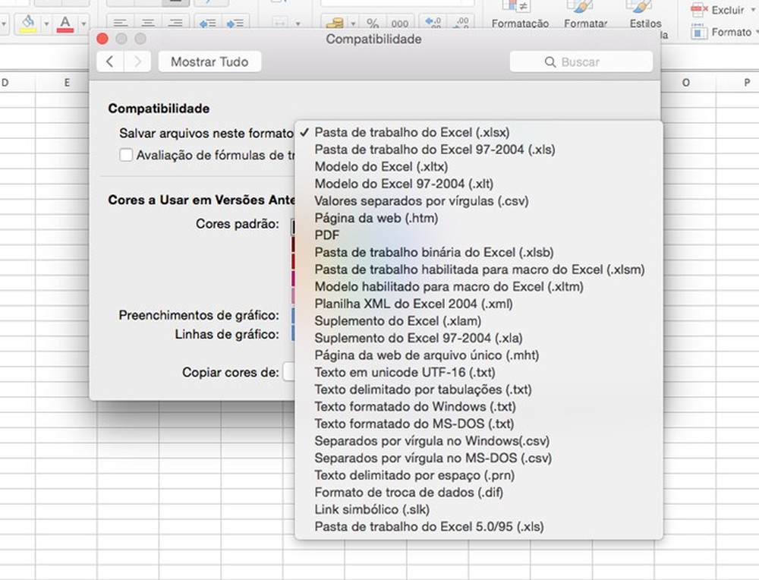Open the fill color dropdown arrow
The height and width of the screenshot is (580, 759).
click(x=47, y=23)
